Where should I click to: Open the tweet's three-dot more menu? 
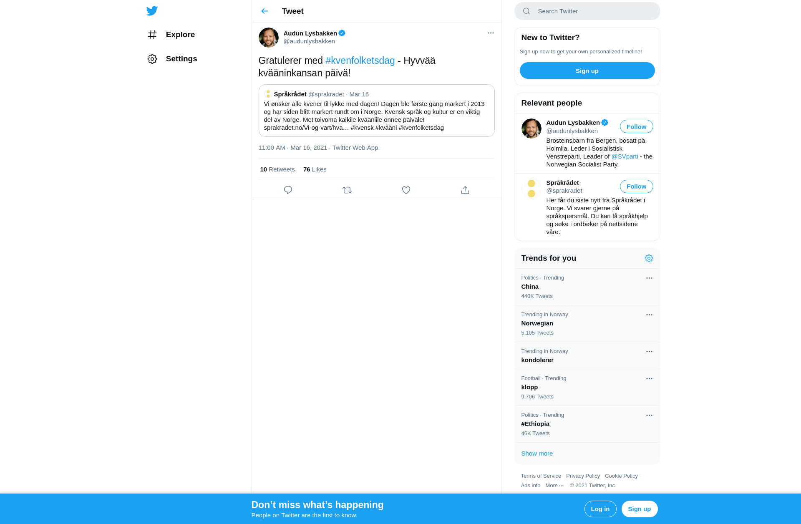[x=491, y=33]
